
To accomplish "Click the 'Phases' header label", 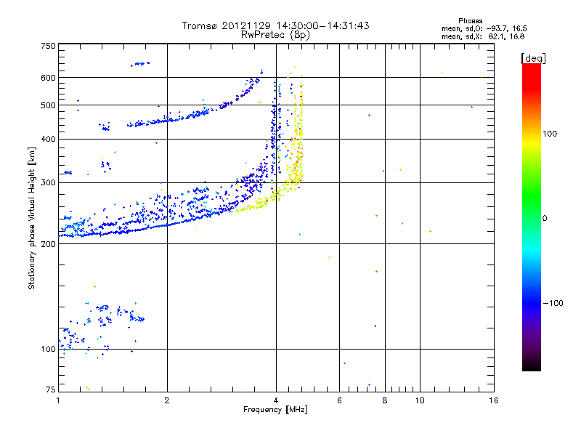I will pyautogui.click(x=470, y=21).
